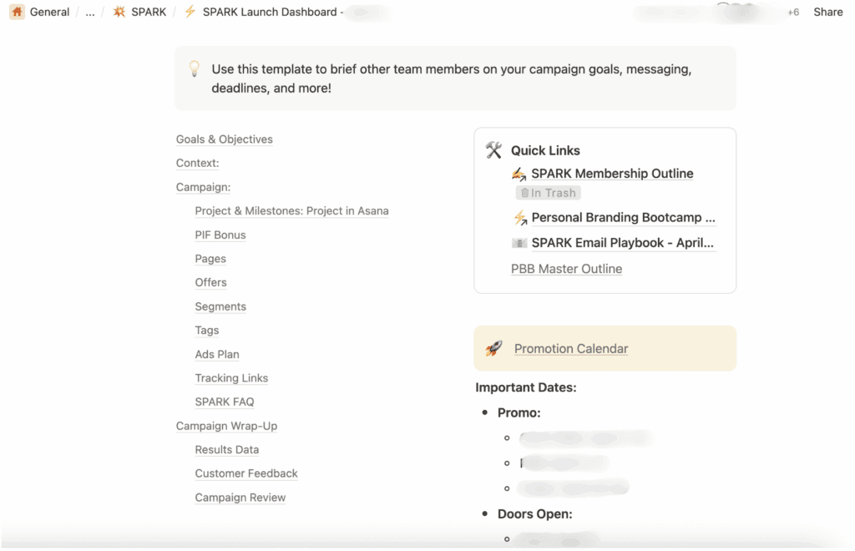Go to the Segments section

(x=220, y=306)
